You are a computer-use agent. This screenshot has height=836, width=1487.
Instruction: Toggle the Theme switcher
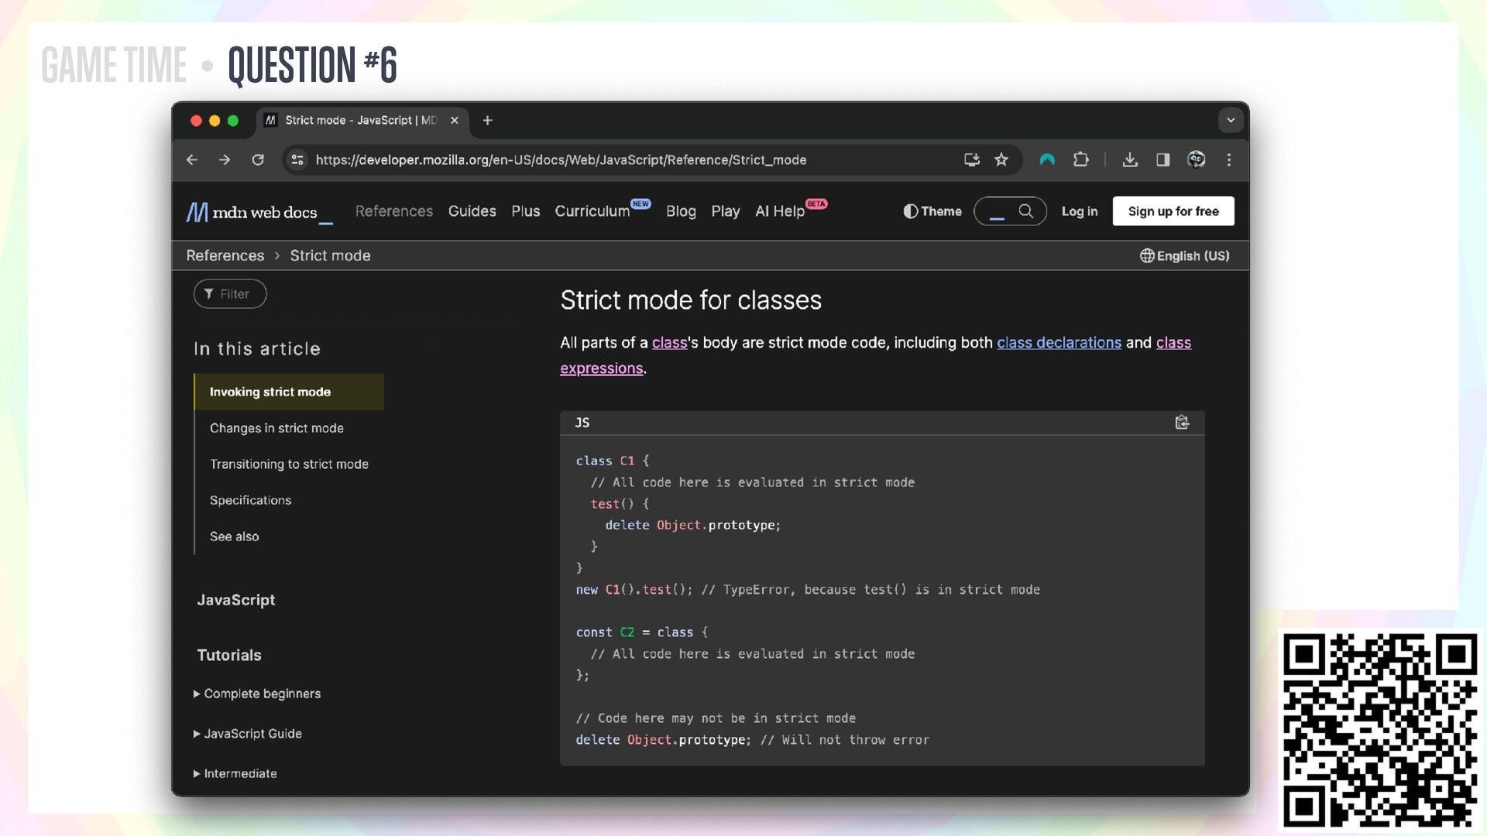coord(932,211)
